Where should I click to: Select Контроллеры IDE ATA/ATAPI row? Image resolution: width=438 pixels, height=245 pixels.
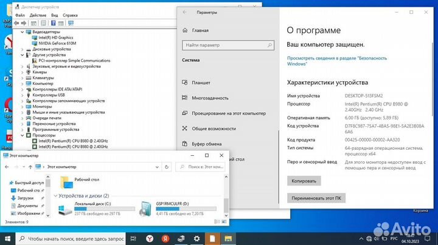tap(57, 89)
